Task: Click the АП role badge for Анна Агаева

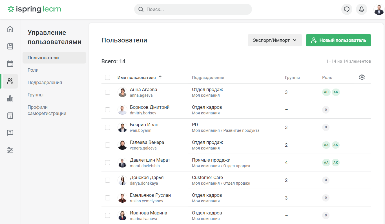Action: (x=326, y=92)
